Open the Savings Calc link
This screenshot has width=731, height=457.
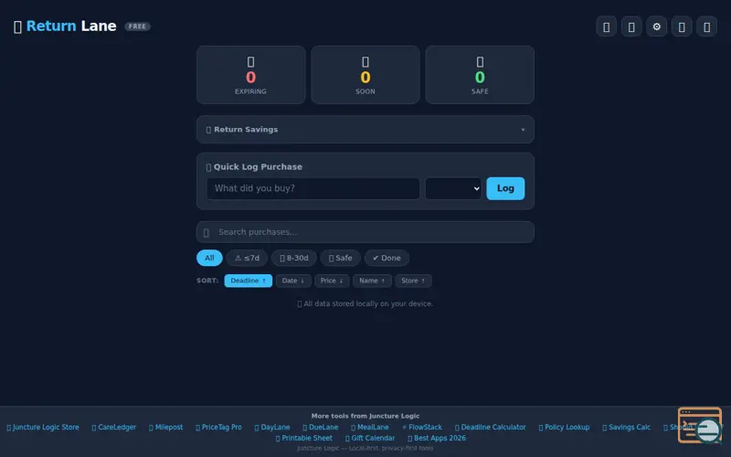(x=626, y=427)
